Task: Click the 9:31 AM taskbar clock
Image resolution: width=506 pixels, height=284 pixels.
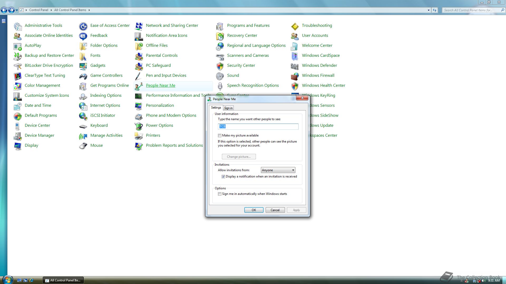Action: click(x=494, y=281)
